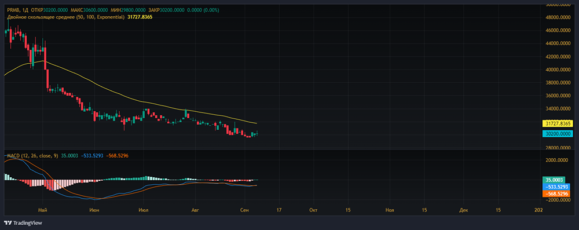Click the cyan 30200.0000 last price label
579x230 pixels.
click(x=557, y=134)
